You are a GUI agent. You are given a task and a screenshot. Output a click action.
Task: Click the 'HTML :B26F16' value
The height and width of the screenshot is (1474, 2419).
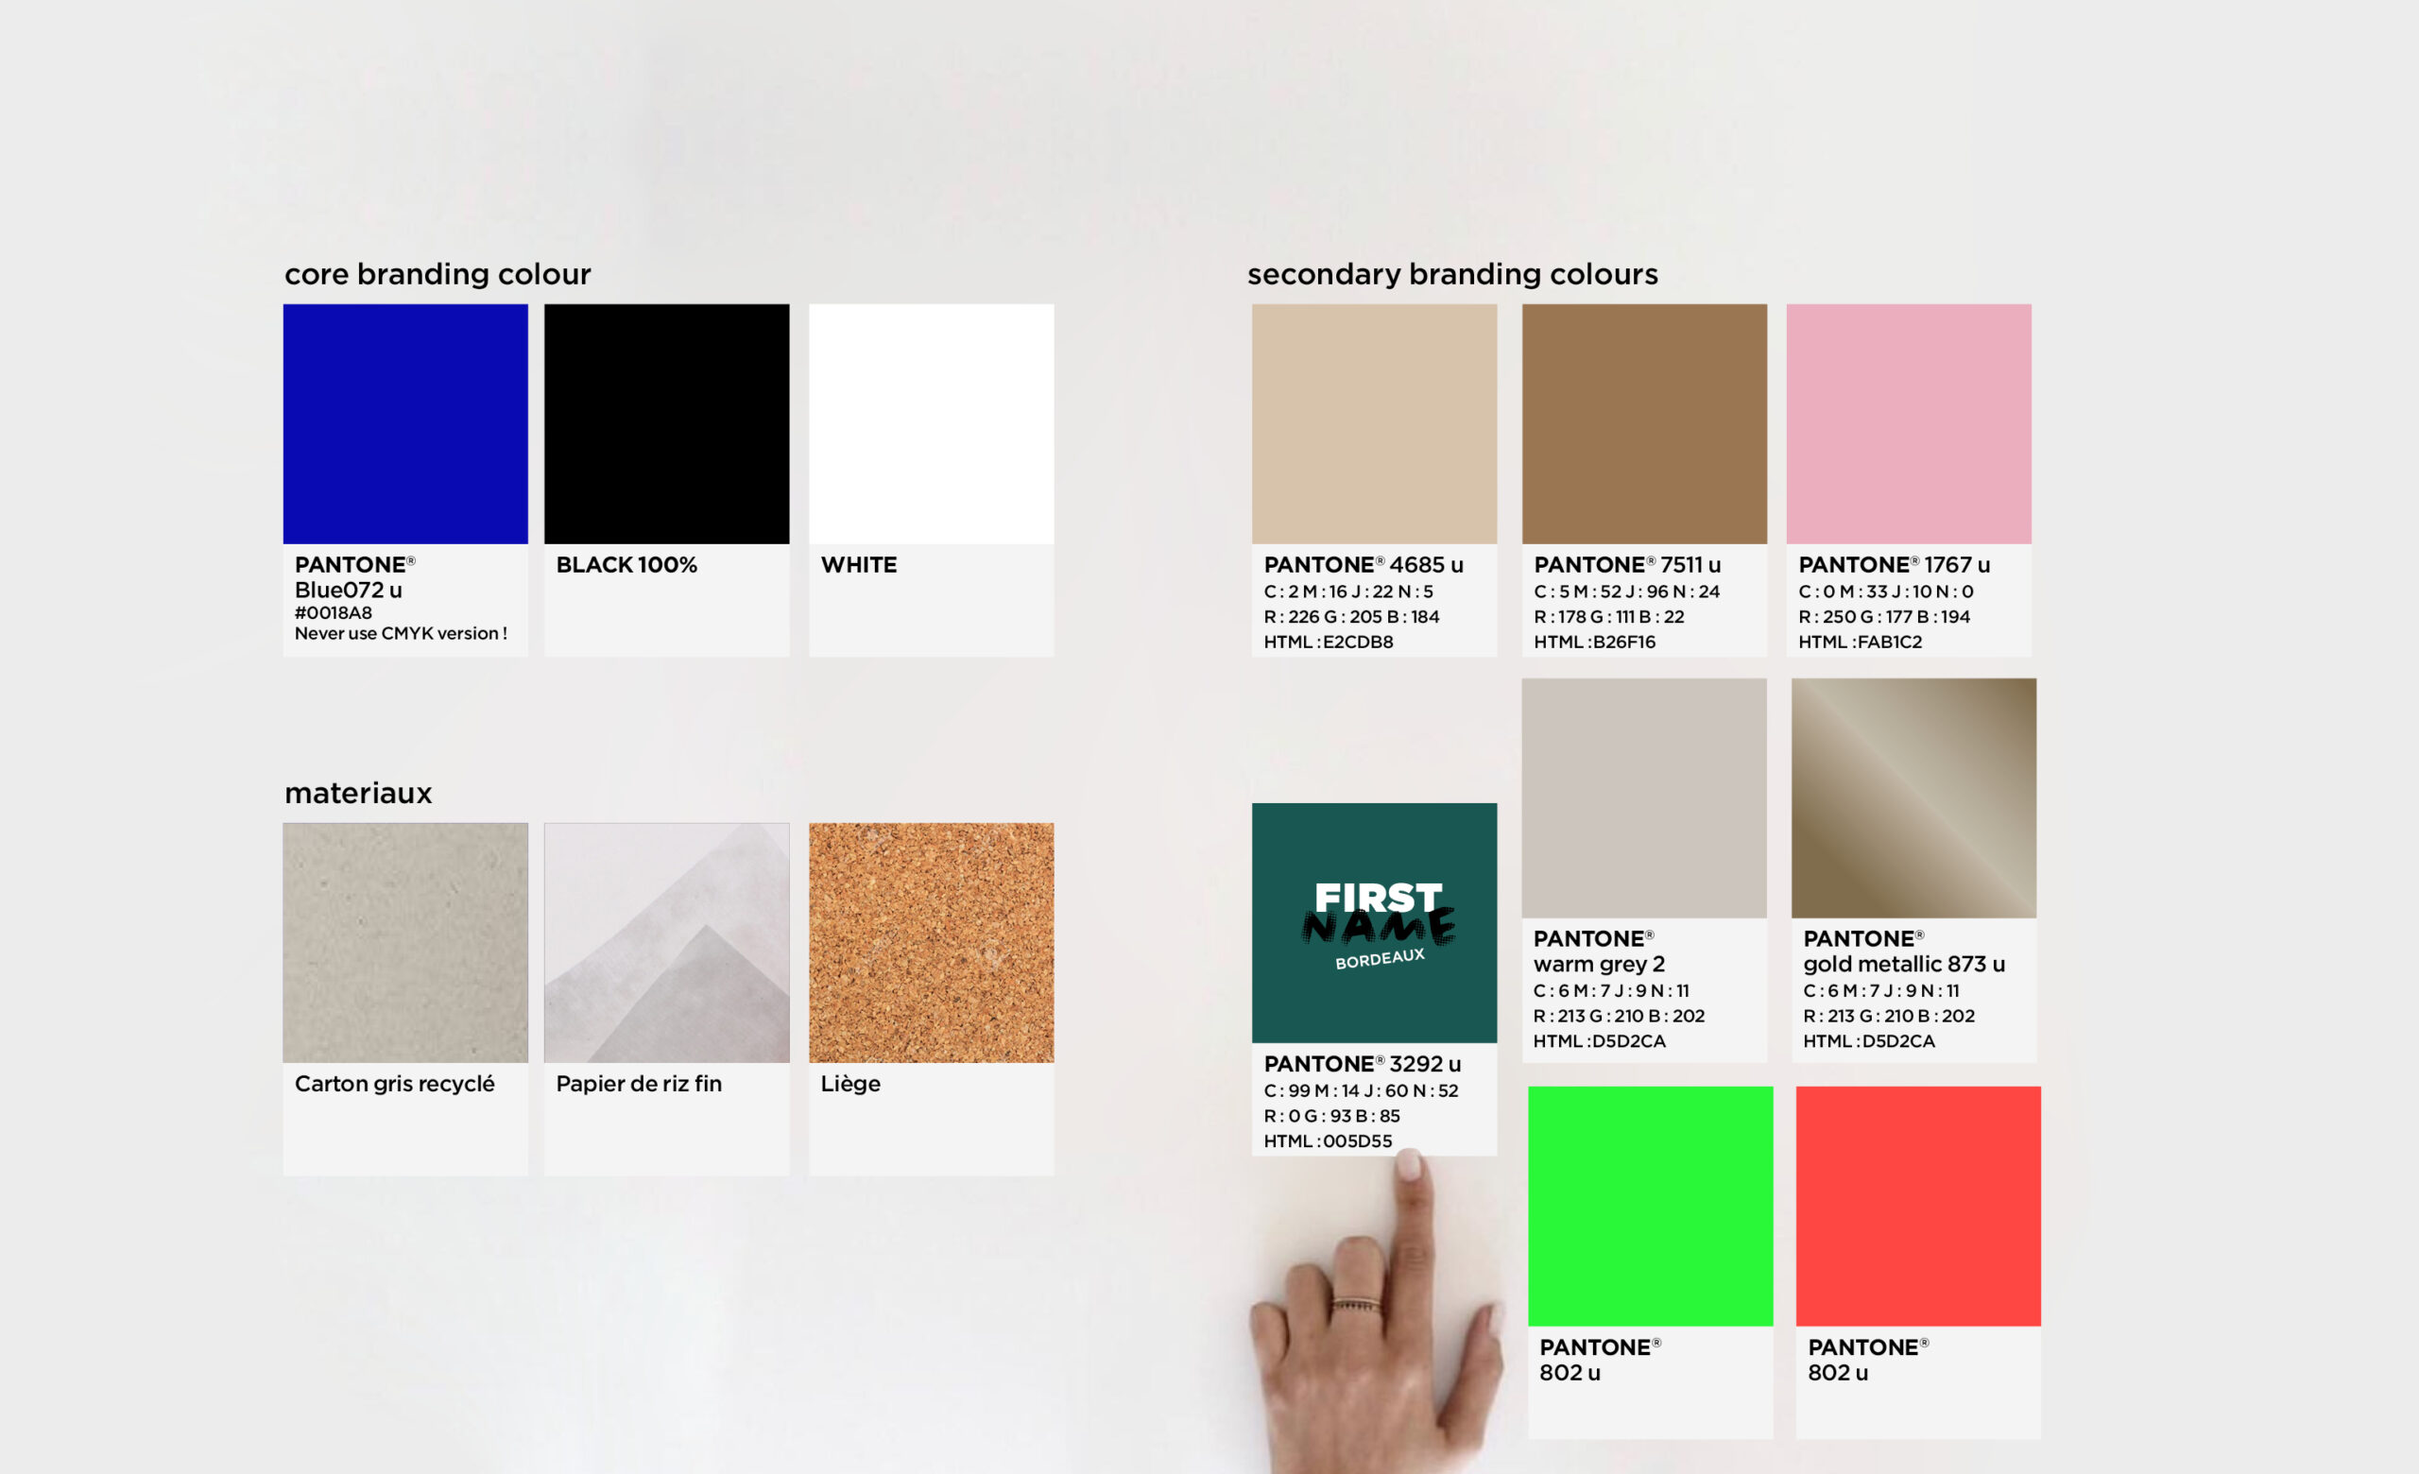tap(1594, 642)
